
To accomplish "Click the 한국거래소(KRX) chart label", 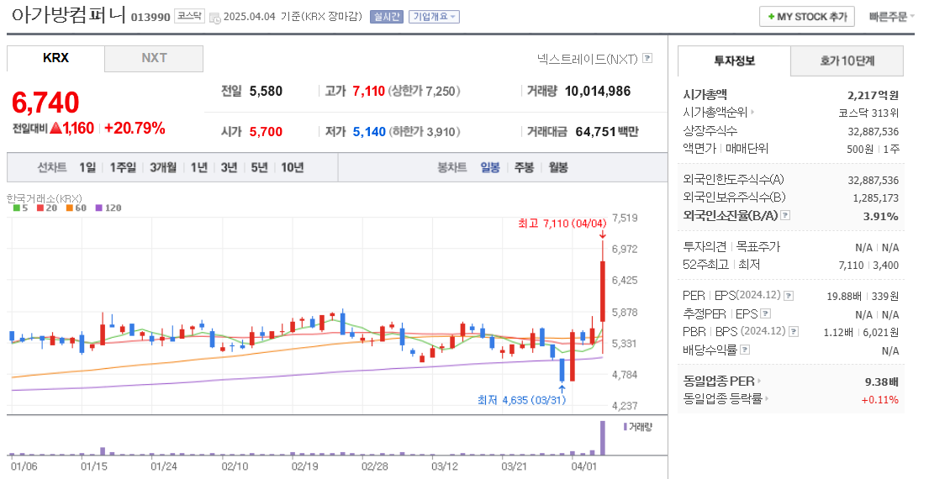I will coord(45,198).
